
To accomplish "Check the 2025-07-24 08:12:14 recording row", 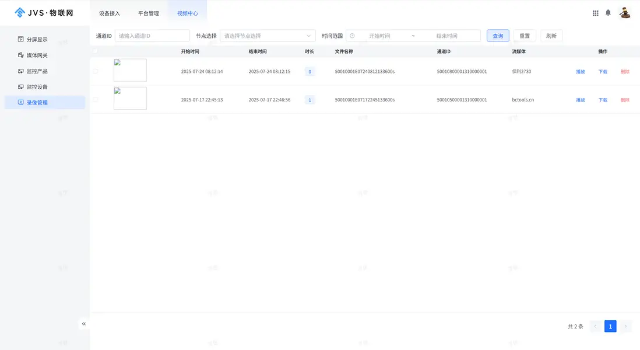I will (x=95, y=71).
